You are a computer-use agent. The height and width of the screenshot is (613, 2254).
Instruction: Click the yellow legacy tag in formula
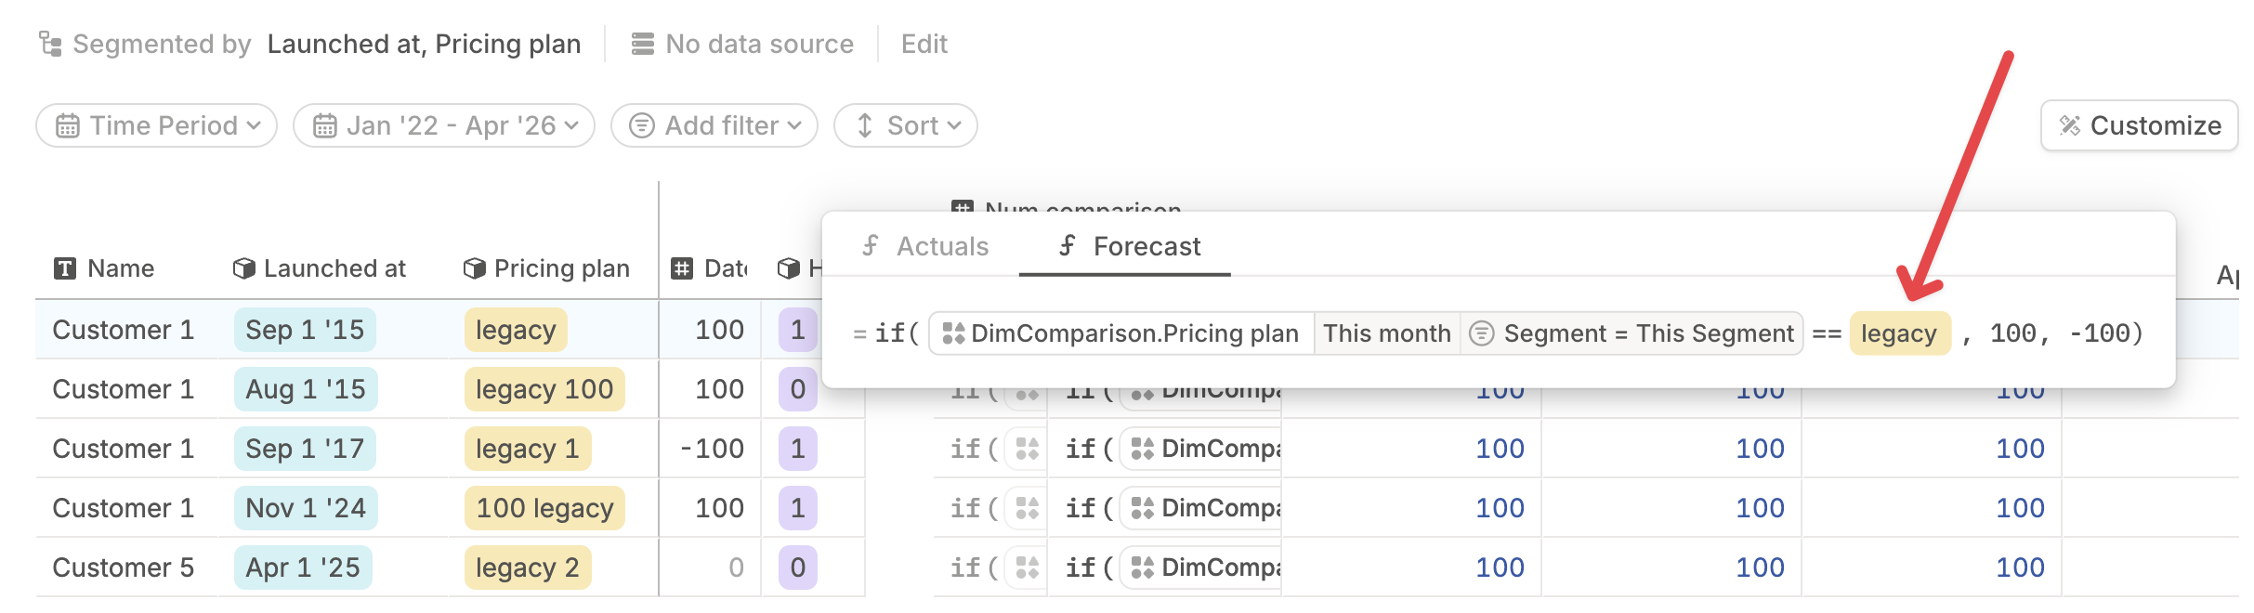point(1900,333)
